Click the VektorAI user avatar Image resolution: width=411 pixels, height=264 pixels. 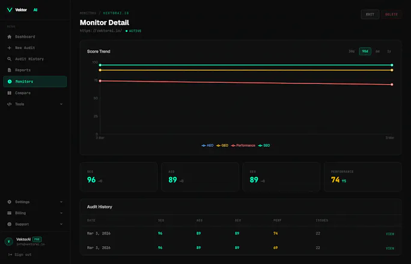point(8,241)
